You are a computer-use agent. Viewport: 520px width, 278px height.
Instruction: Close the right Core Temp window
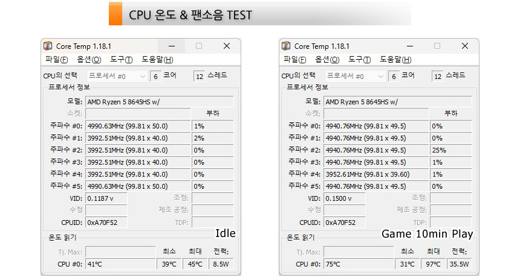tap(464, 46)
